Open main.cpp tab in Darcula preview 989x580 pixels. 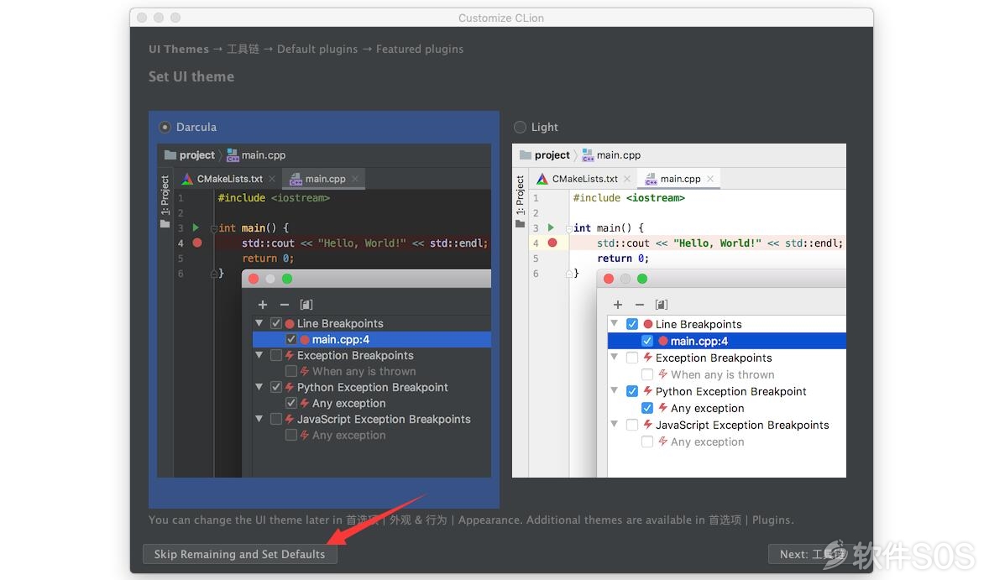324,179
